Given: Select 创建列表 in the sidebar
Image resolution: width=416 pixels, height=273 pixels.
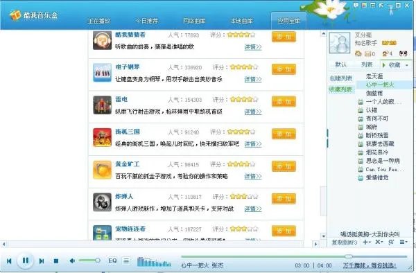Looking at the screenshot, I should 341,78.
